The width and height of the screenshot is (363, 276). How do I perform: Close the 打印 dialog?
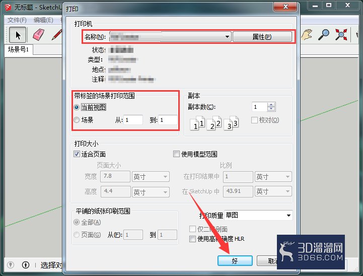pyautogui.click(x=285, y=7)
